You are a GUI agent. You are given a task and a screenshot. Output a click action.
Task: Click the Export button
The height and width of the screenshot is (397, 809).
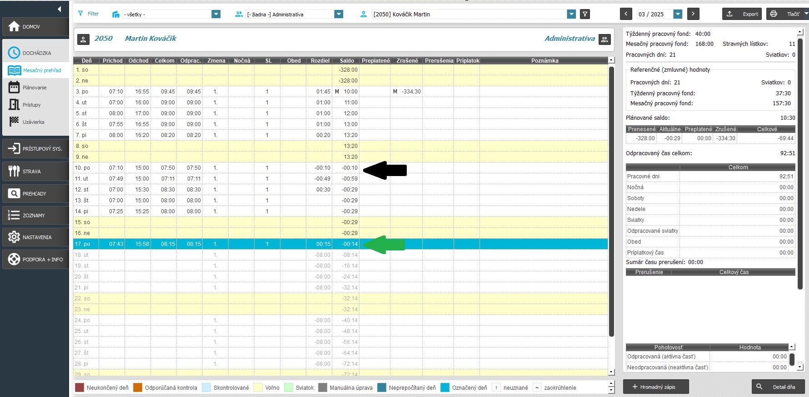click(x=743, y=14)
